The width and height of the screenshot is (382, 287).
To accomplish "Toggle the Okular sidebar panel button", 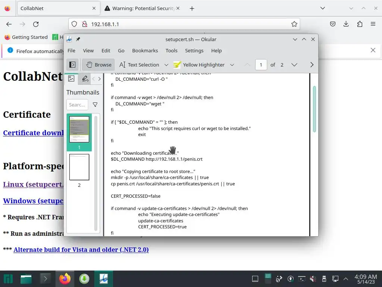I will 72,65.
